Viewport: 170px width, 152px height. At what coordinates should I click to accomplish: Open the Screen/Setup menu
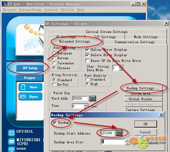click(30, 10)
